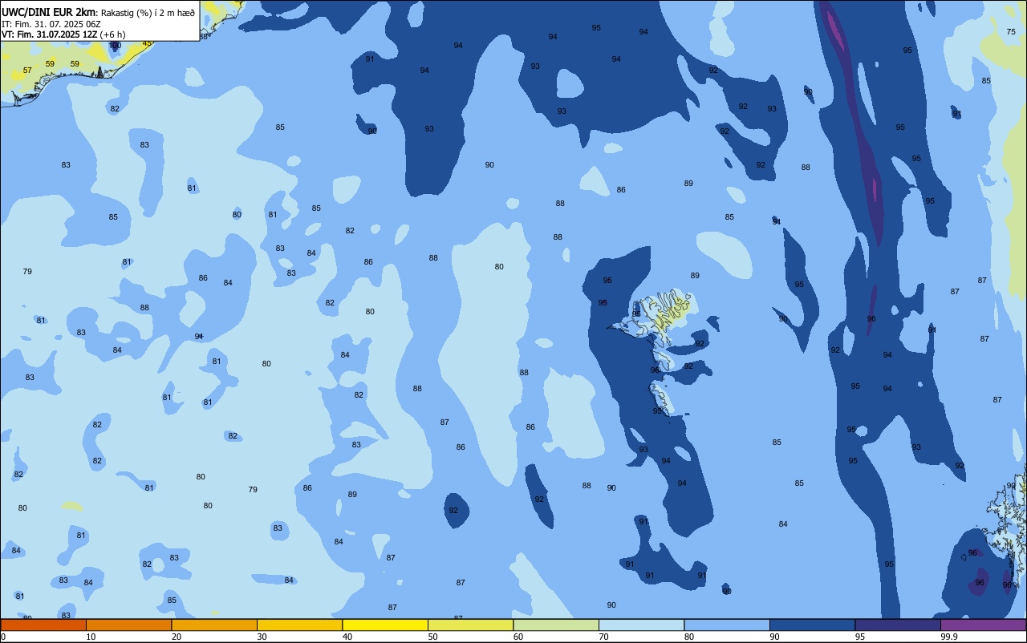Click the dark orange 0–10 legend swatch

click(43, 625)
